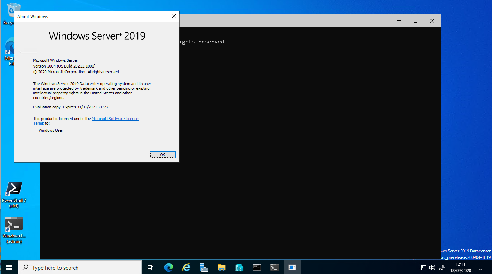Switch to Command Prompt on the taskbar
Screen dimensions: 492x274
click(257, 268)
